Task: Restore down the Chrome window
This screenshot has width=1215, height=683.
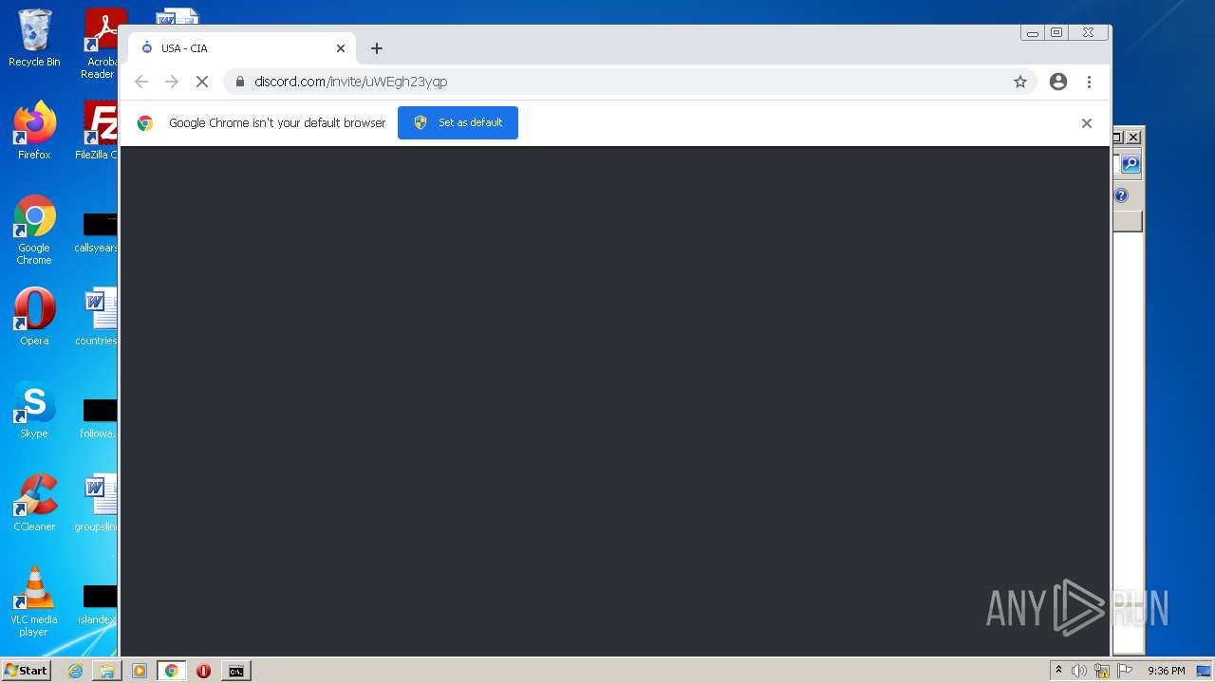Action: pyautogui.click(x=1056, y=33)
